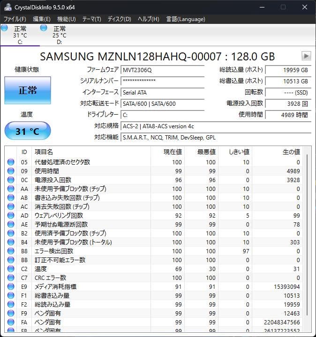Click the blue 正常 health status button
This screenshot has width=316, height=337.
[x=28, y=90]
